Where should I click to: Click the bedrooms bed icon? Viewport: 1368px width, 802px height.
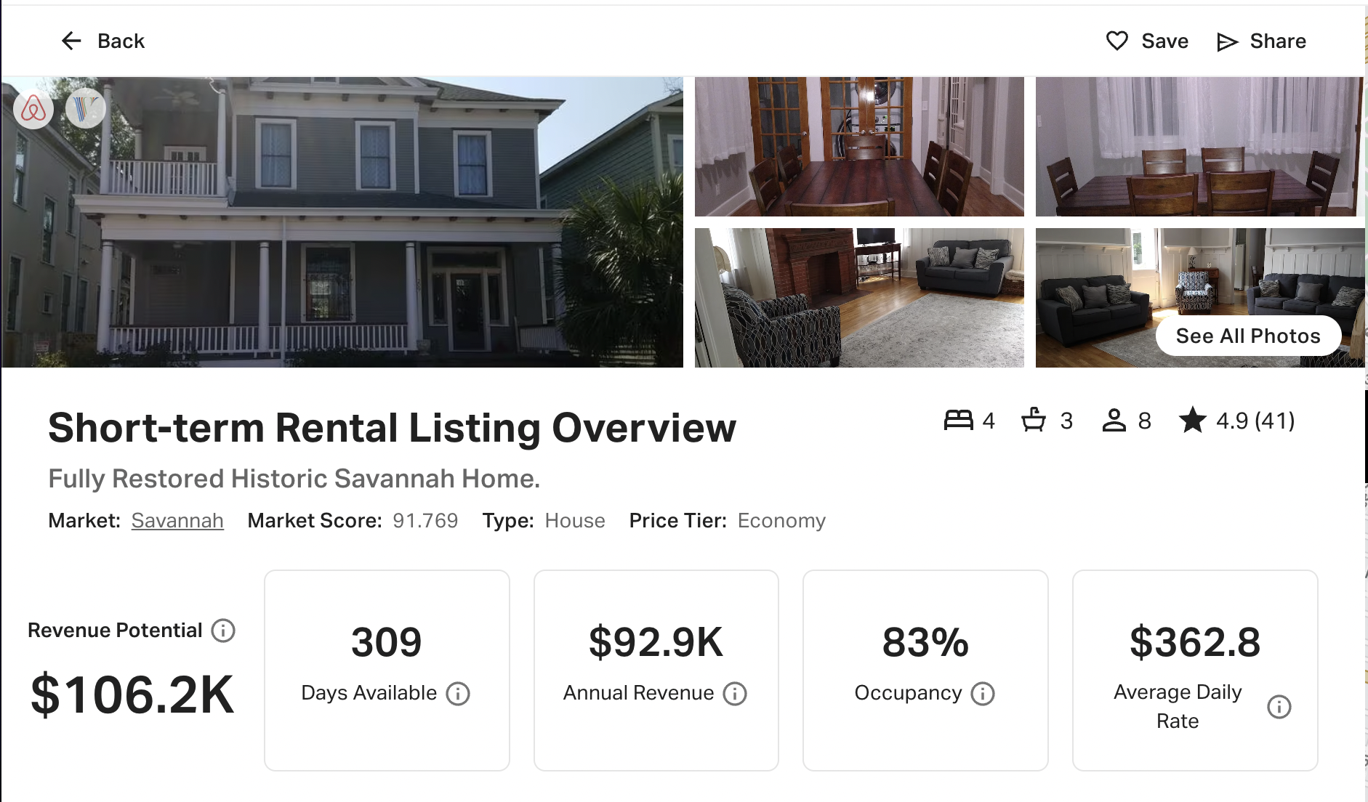(x=958, y=421)
